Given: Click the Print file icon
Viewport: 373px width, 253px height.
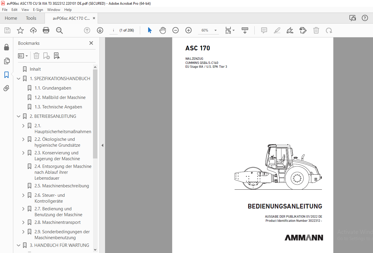Looking at the screenshot, I should click(46, 30).
